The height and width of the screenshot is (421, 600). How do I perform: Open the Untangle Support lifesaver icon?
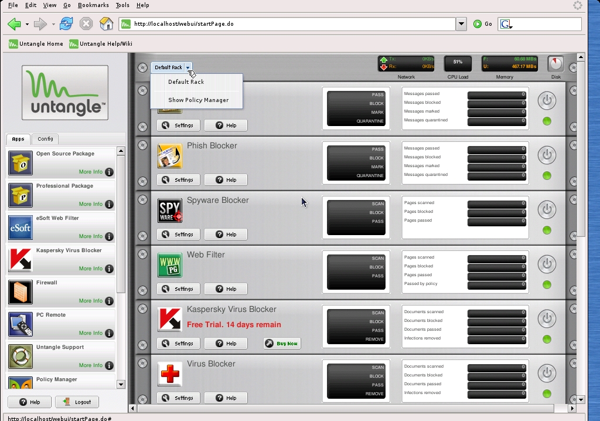[x=21, y=357]
